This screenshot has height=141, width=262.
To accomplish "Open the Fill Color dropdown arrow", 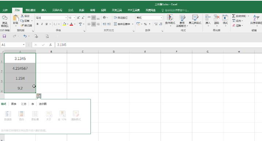I will [x=68, y=24].
